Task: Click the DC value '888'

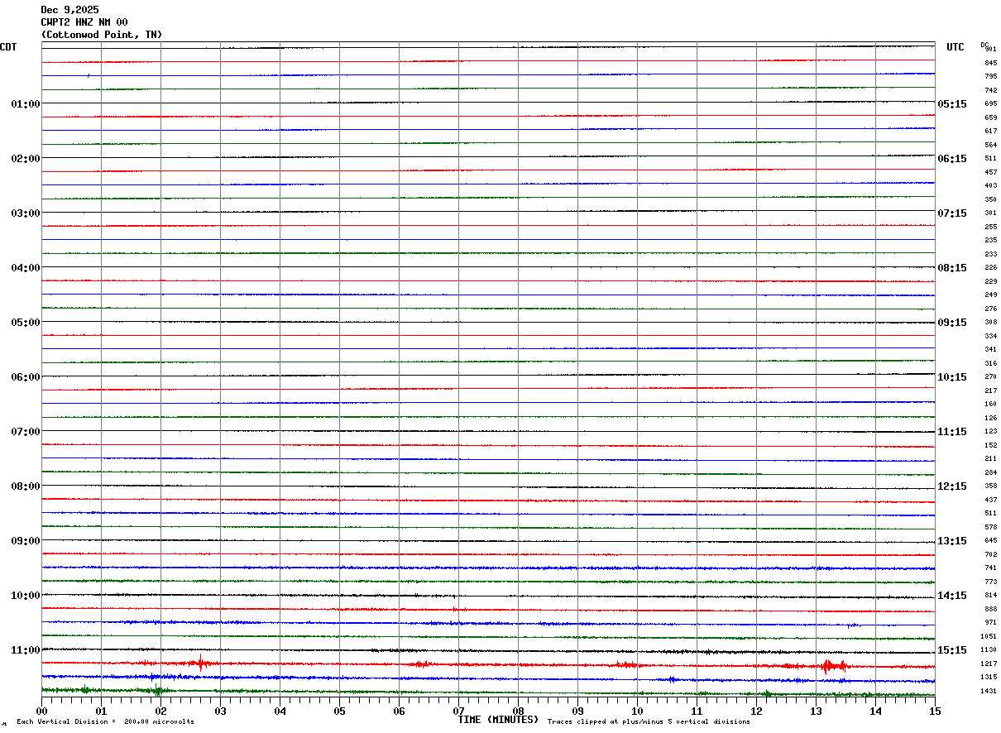Action: [x=990, y=609]
